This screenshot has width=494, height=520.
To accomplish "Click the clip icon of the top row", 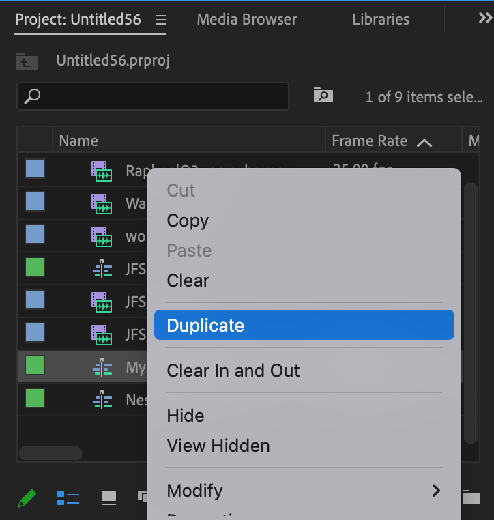I will coord(102,171).
